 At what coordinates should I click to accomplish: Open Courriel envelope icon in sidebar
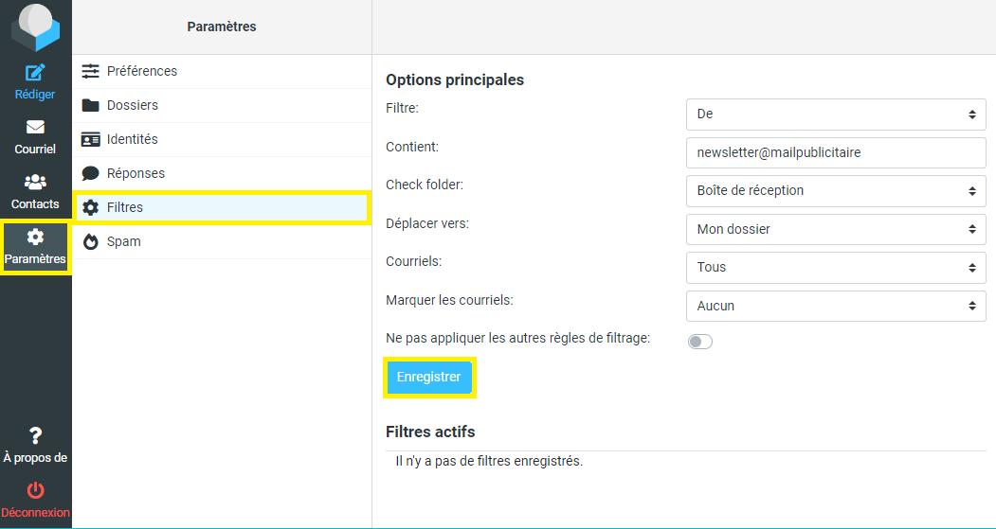coord(36,128)
